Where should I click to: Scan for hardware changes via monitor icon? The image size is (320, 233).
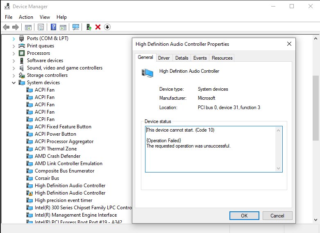76,27
